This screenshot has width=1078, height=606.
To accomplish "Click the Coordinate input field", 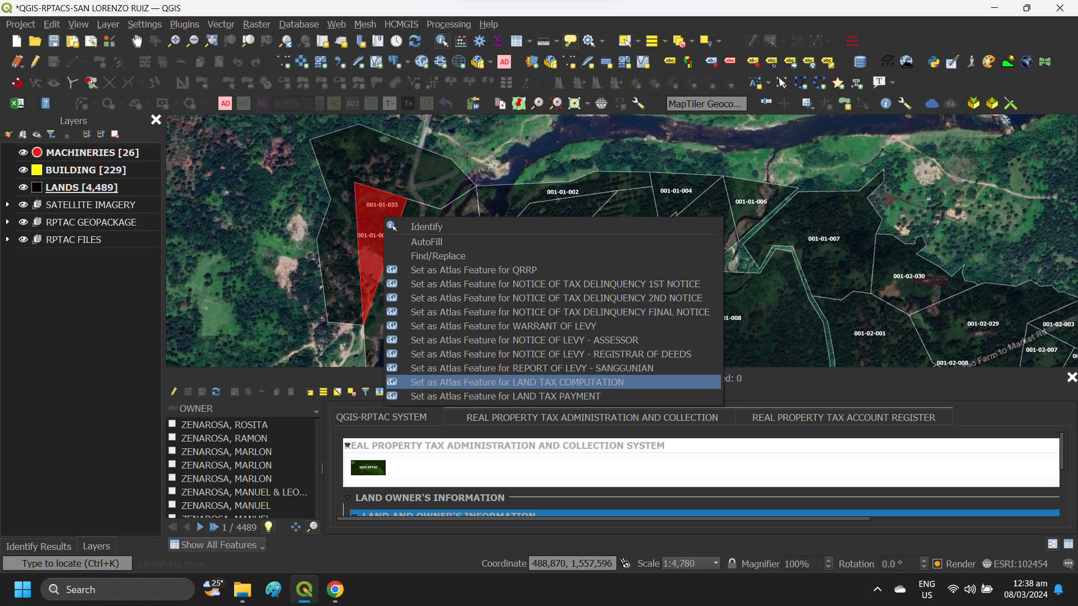I will [572, 563].
